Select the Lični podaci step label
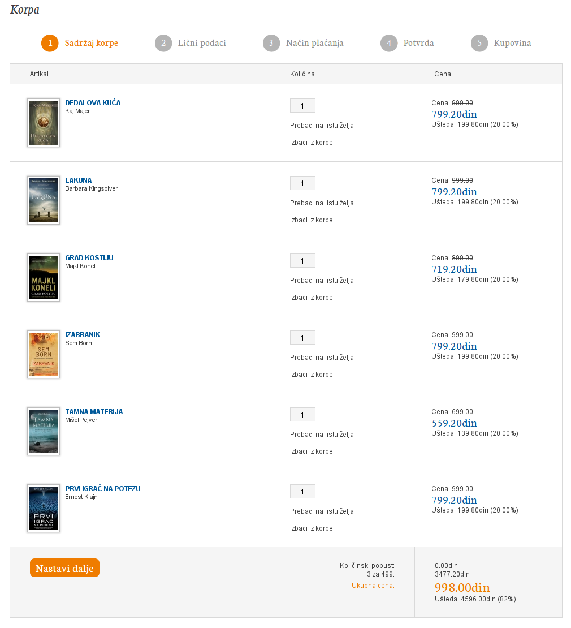Screen dimensions: 571x628 click(x=202, y=43)
